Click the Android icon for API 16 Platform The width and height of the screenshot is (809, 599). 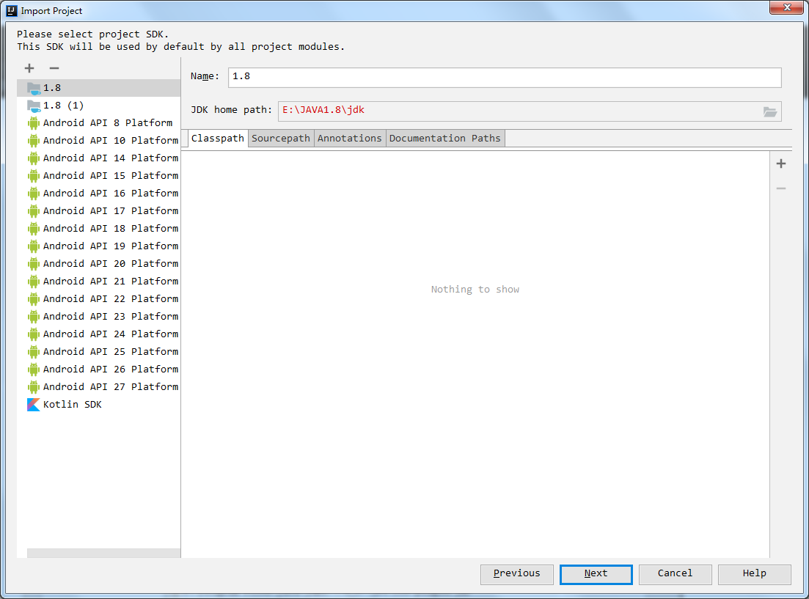click(34, 193)
